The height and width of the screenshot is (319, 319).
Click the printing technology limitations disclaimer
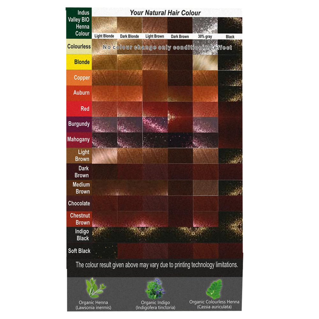(157, 265)
